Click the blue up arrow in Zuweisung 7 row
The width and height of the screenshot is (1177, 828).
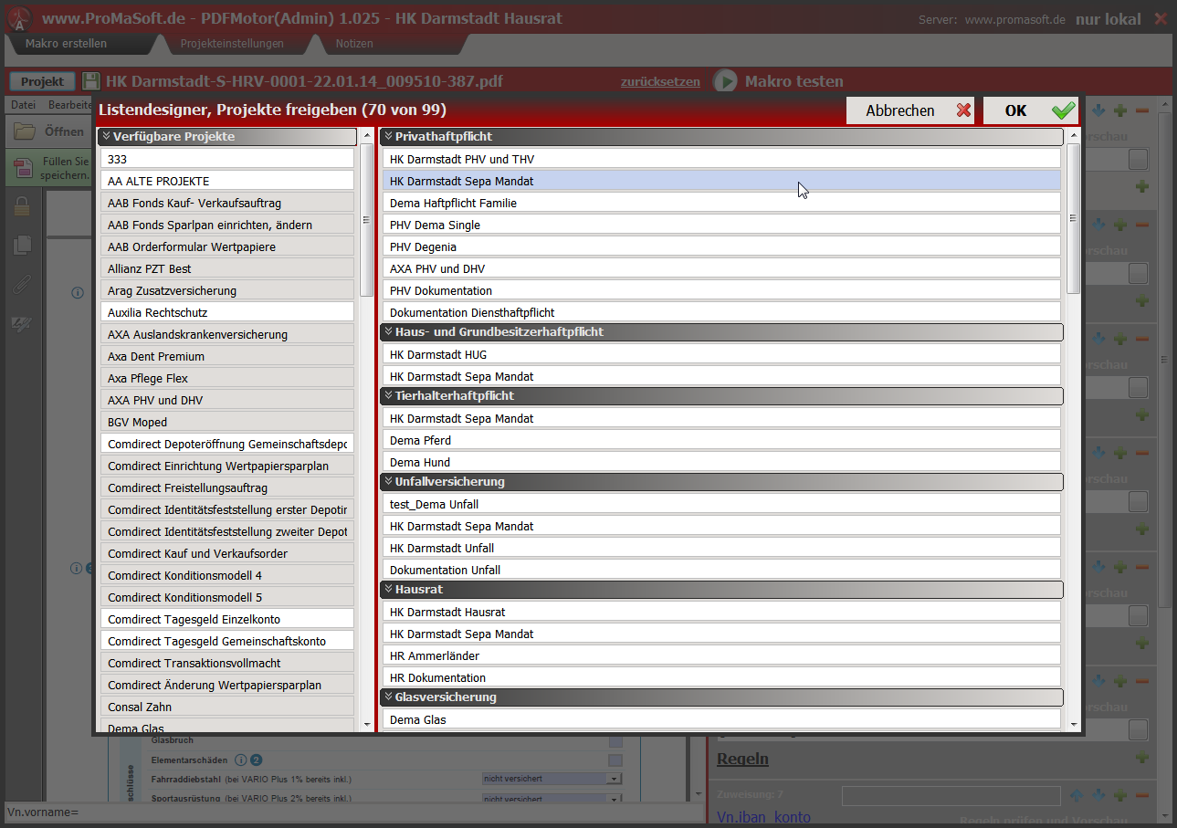pos(1077,796)
